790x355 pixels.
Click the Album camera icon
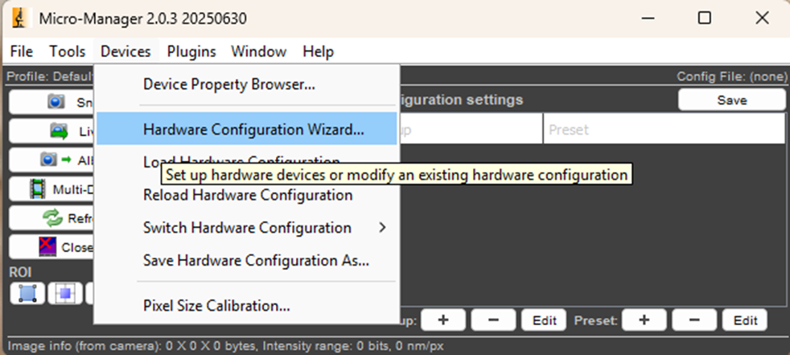tap(49, 160)
